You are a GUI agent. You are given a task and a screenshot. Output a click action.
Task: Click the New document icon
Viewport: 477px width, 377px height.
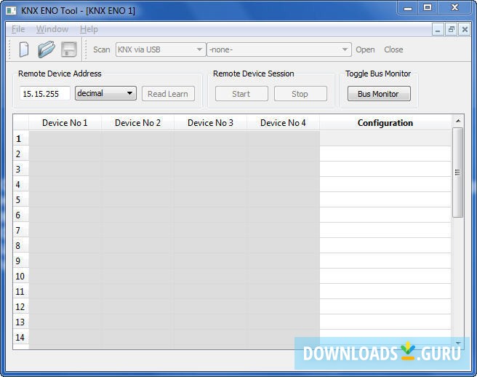click(24, 49)
